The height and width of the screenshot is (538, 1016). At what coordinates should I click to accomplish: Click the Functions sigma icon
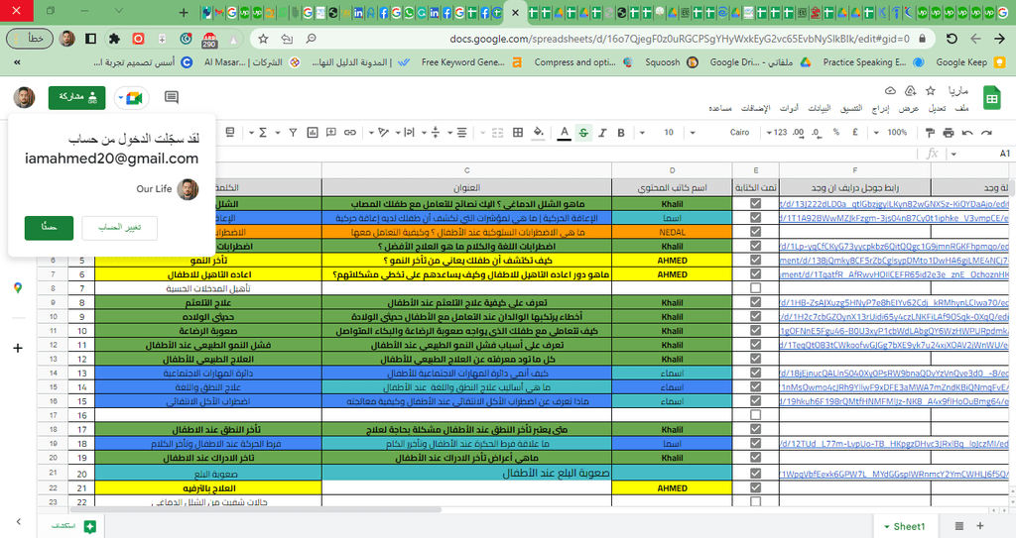tap(263, 133)
